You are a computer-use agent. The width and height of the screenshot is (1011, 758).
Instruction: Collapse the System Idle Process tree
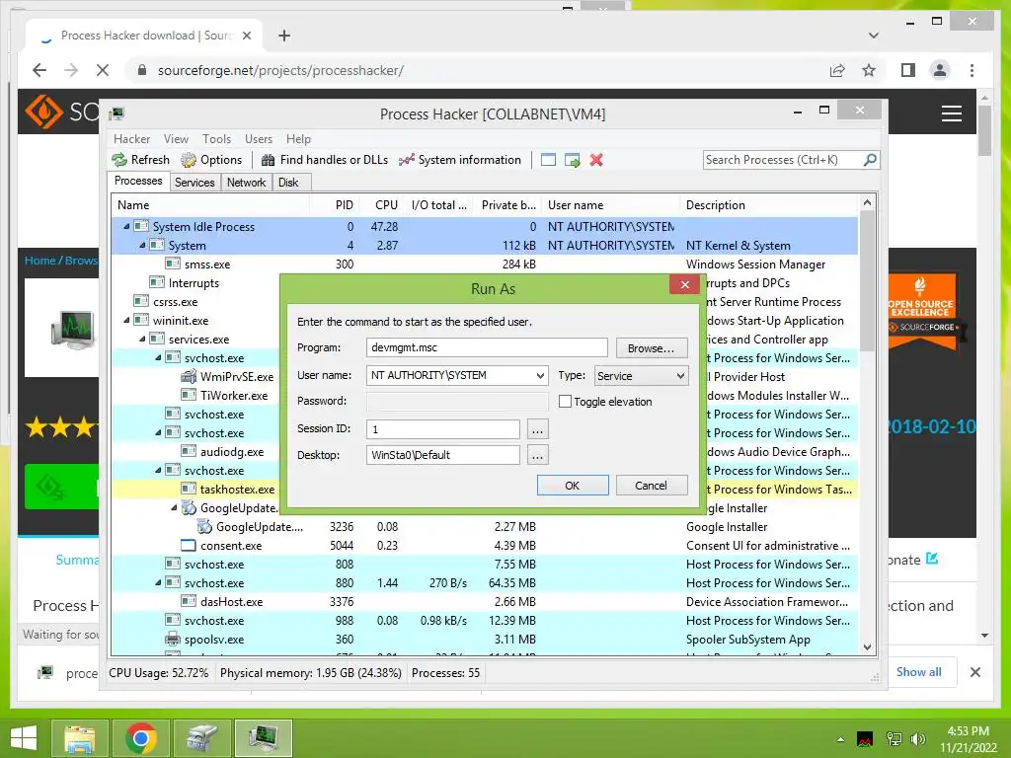click(126, 226)
